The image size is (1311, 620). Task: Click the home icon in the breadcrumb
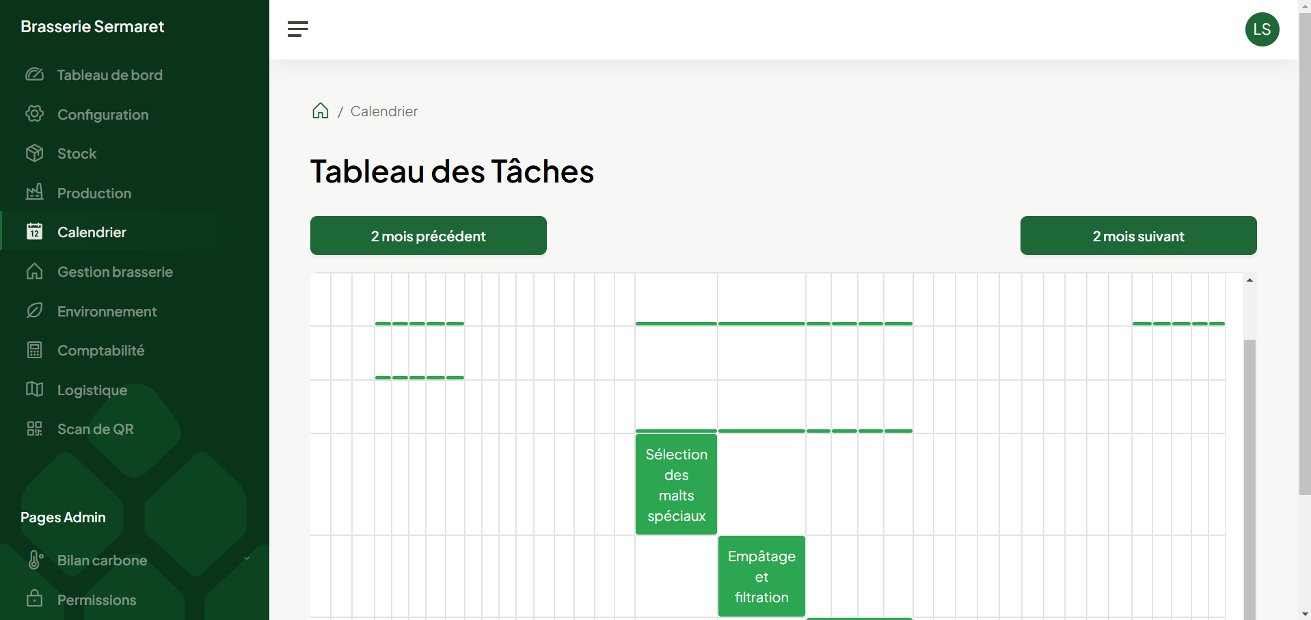320,111
